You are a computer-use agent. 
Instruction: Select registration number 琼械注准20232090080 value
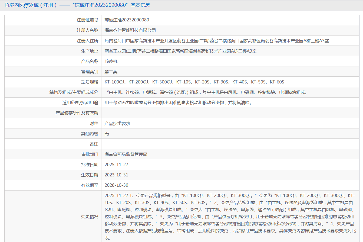127,20
